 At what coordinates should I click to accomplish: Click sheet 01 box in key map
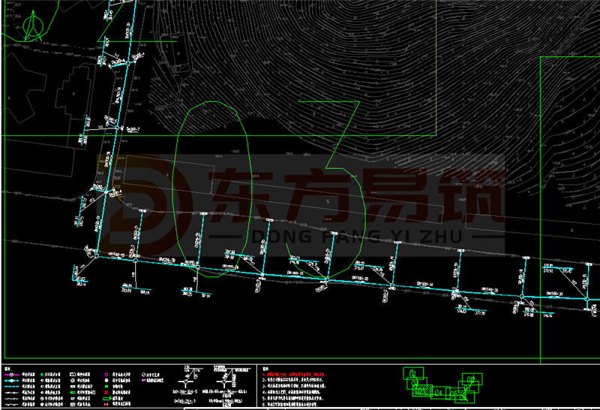point(413,373)
